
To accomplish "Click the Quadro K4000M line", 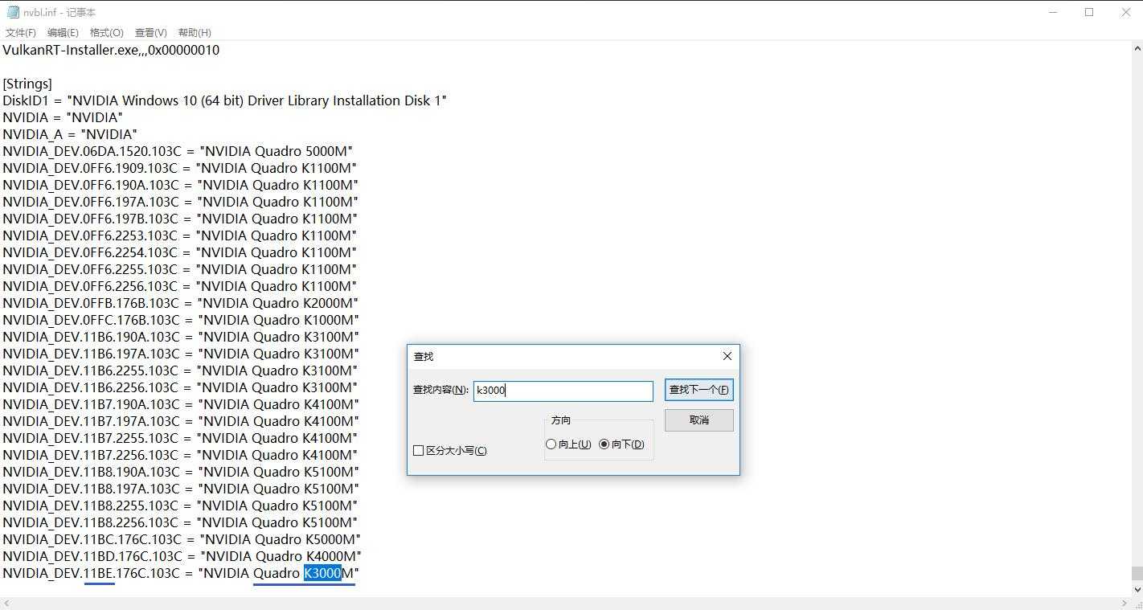I will coord(182,556).
